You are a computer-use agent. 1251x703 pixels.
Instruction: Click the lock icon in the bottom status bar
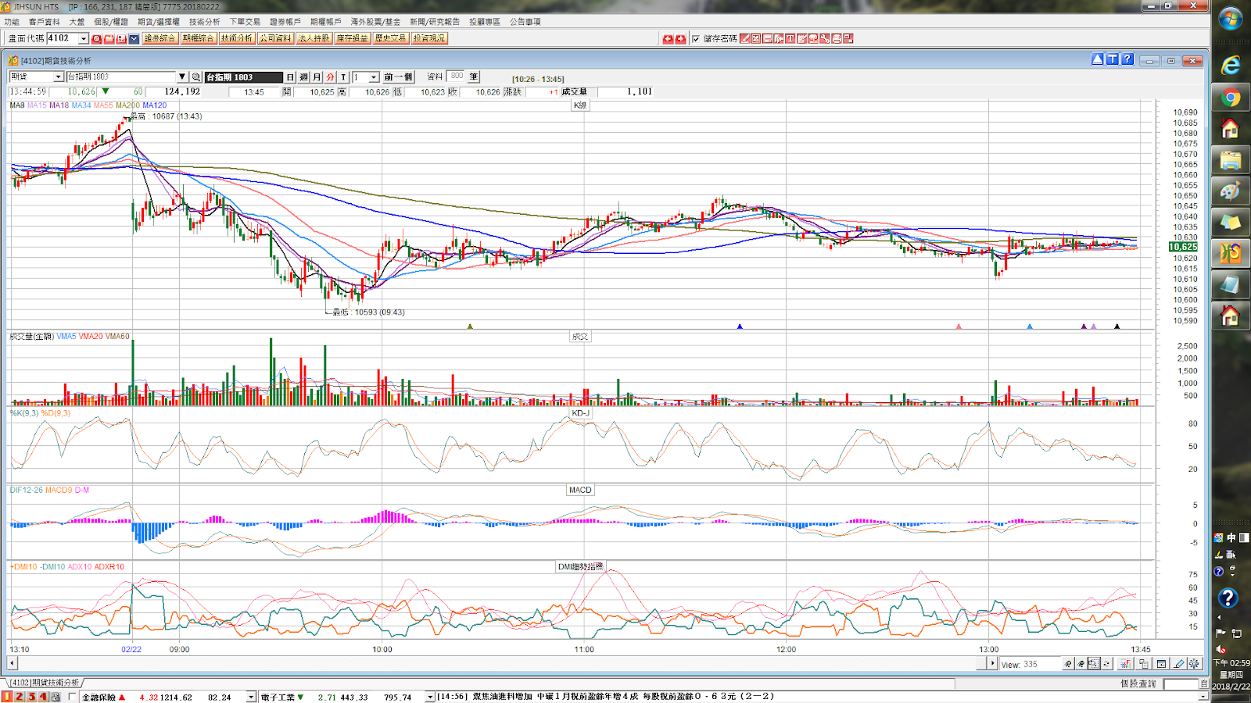(x=56, y=697)
